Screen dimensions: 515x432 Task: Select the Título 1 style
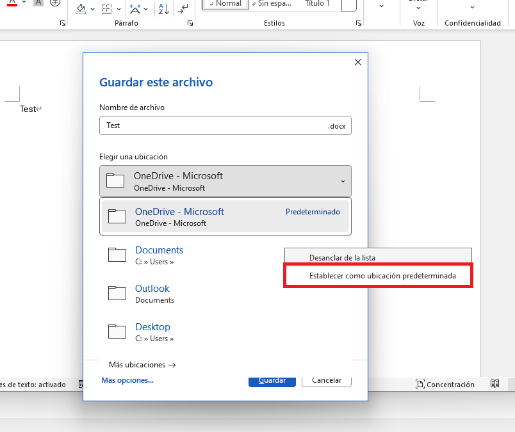pyautogui.click(x=317, y=4)
